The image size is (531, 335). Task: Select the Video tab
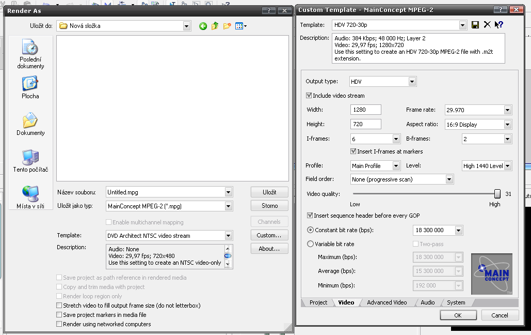346,302
